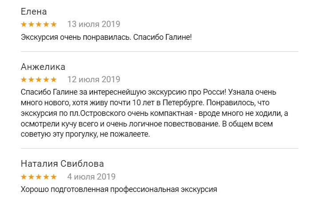Click the third star in Наталия Свиблова's rating
The image size is (310, 203).
[39, 177]
